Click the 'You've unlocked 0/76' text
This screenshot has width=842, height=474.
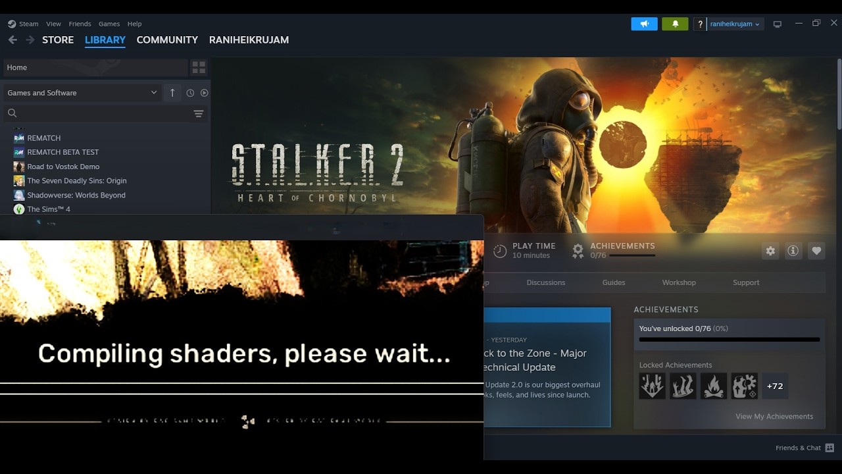[x=675, y=329]
